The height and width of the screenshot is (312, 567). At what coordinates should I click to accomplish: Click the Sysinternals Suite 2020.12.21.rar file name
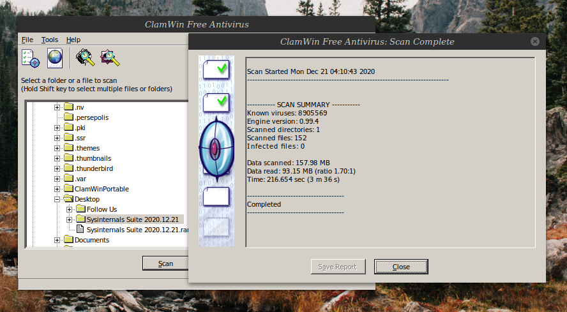coord(137,230)
